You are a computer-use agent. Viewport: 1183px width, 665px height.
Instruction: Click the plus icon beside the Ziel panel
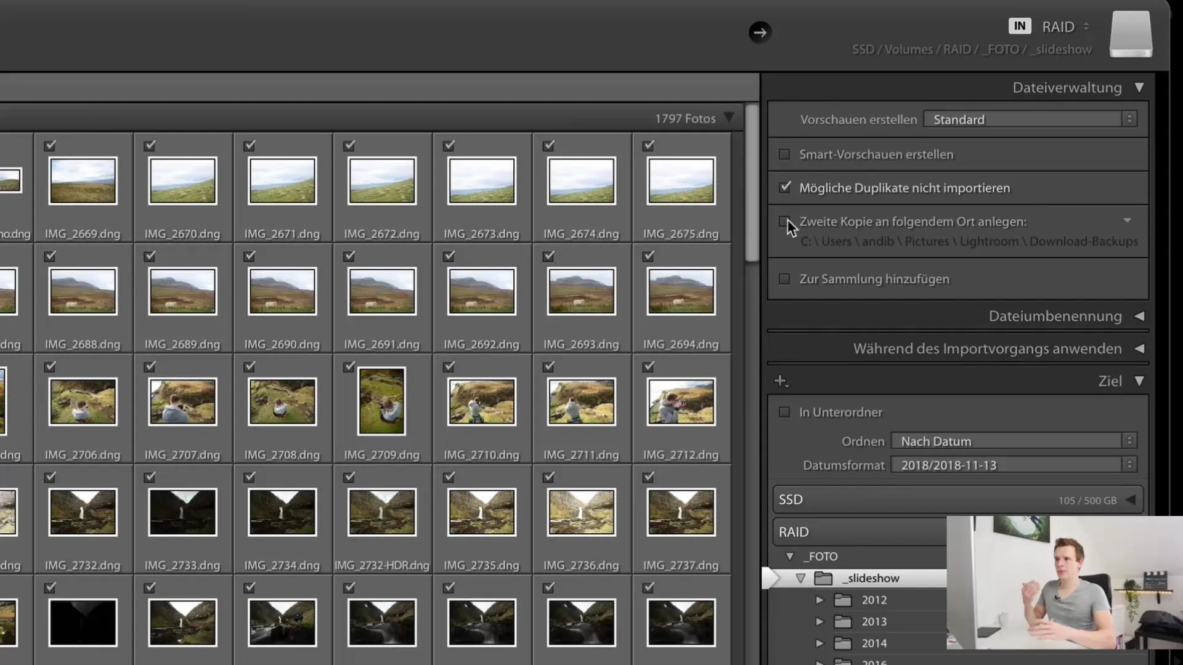click(781, 381)
